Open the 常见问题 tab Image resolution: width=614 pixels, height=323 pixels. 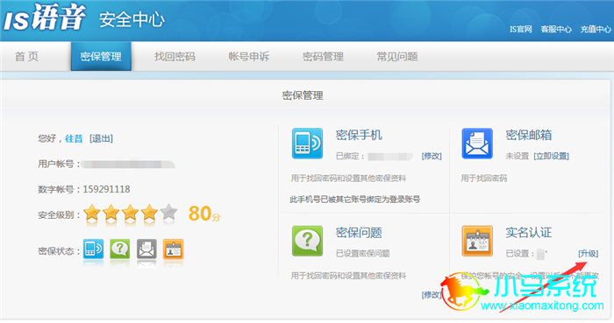[x=396, y=57]
